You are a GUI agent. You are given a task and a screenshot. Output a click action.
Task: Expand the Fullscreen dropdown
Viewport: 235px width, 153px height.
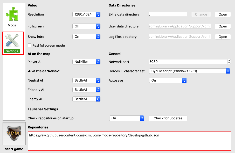pyautogui.click(x=86, y=26)
